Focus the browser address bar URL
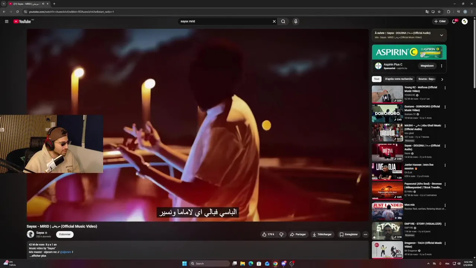Screen dimensions: 476x268 pos(71,12)
